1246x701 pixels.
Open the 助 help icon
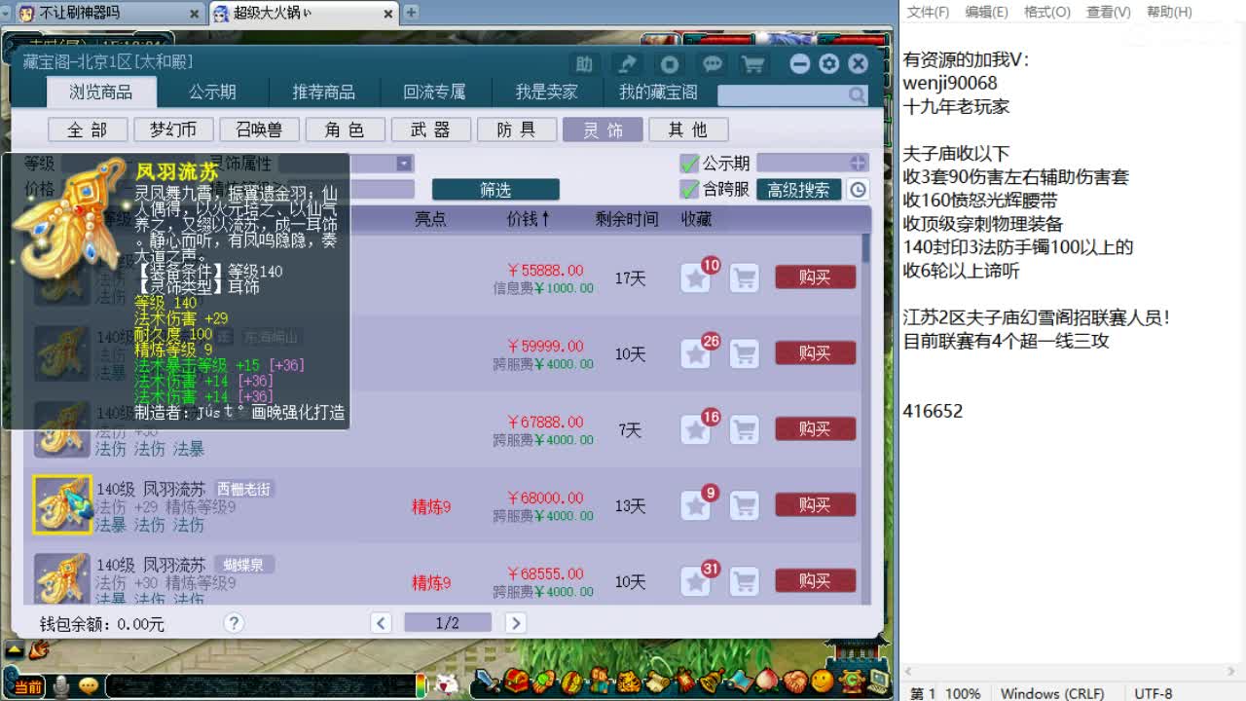(x=582, y=63)
